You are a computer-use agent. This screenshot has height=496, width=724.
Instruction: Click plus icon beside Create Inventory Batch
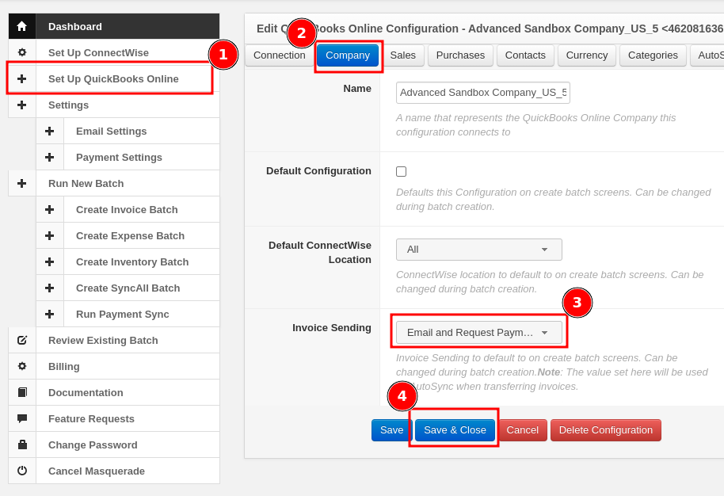pos(49,261)
